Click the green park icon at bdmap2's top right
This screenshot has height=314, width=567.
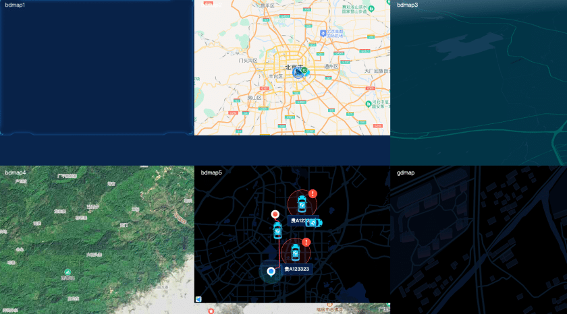pos(371,9)
